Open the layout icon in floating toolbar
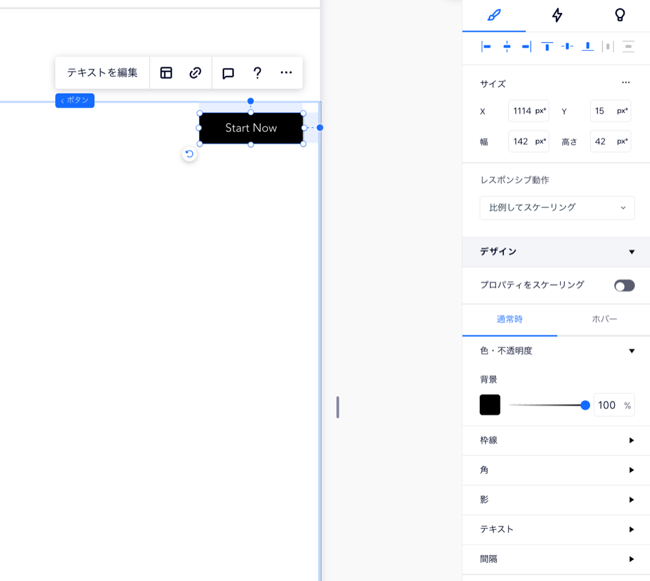 click(166, 73)
